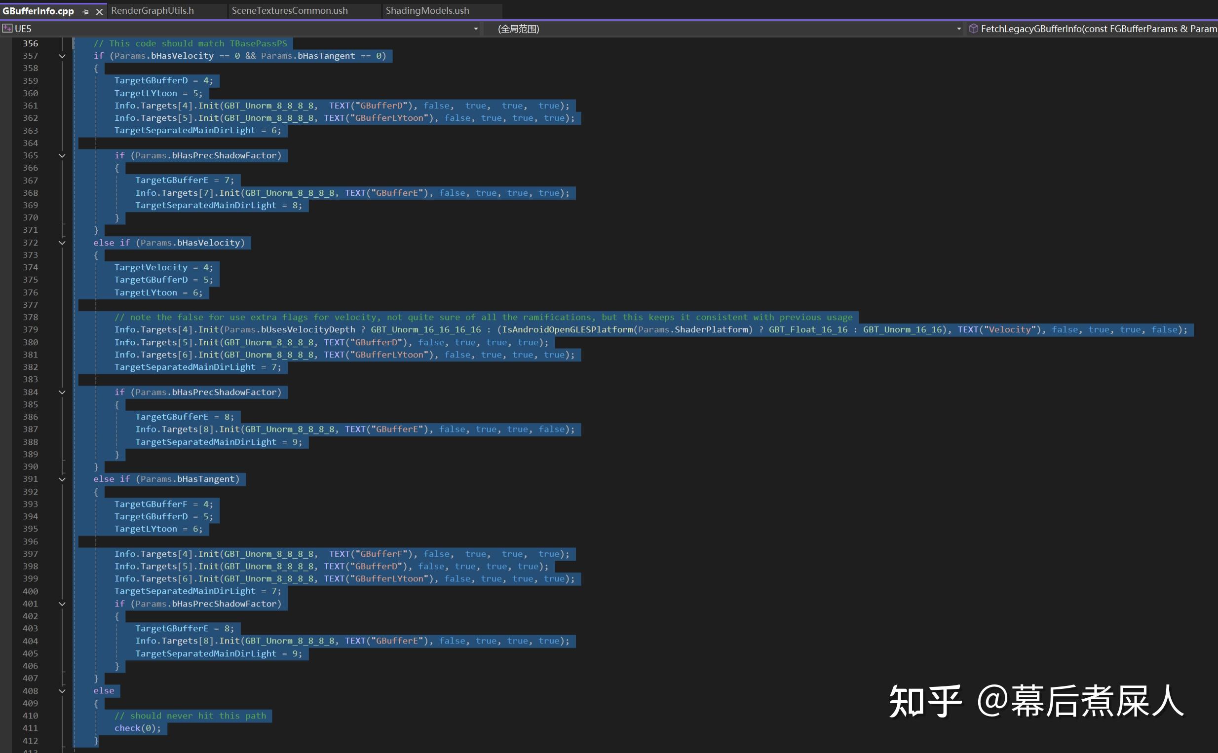The height and width of the screenshot is (753, 1218).
Task: Close the GBufferInfo.cpp tab
Action: point(99,11)
